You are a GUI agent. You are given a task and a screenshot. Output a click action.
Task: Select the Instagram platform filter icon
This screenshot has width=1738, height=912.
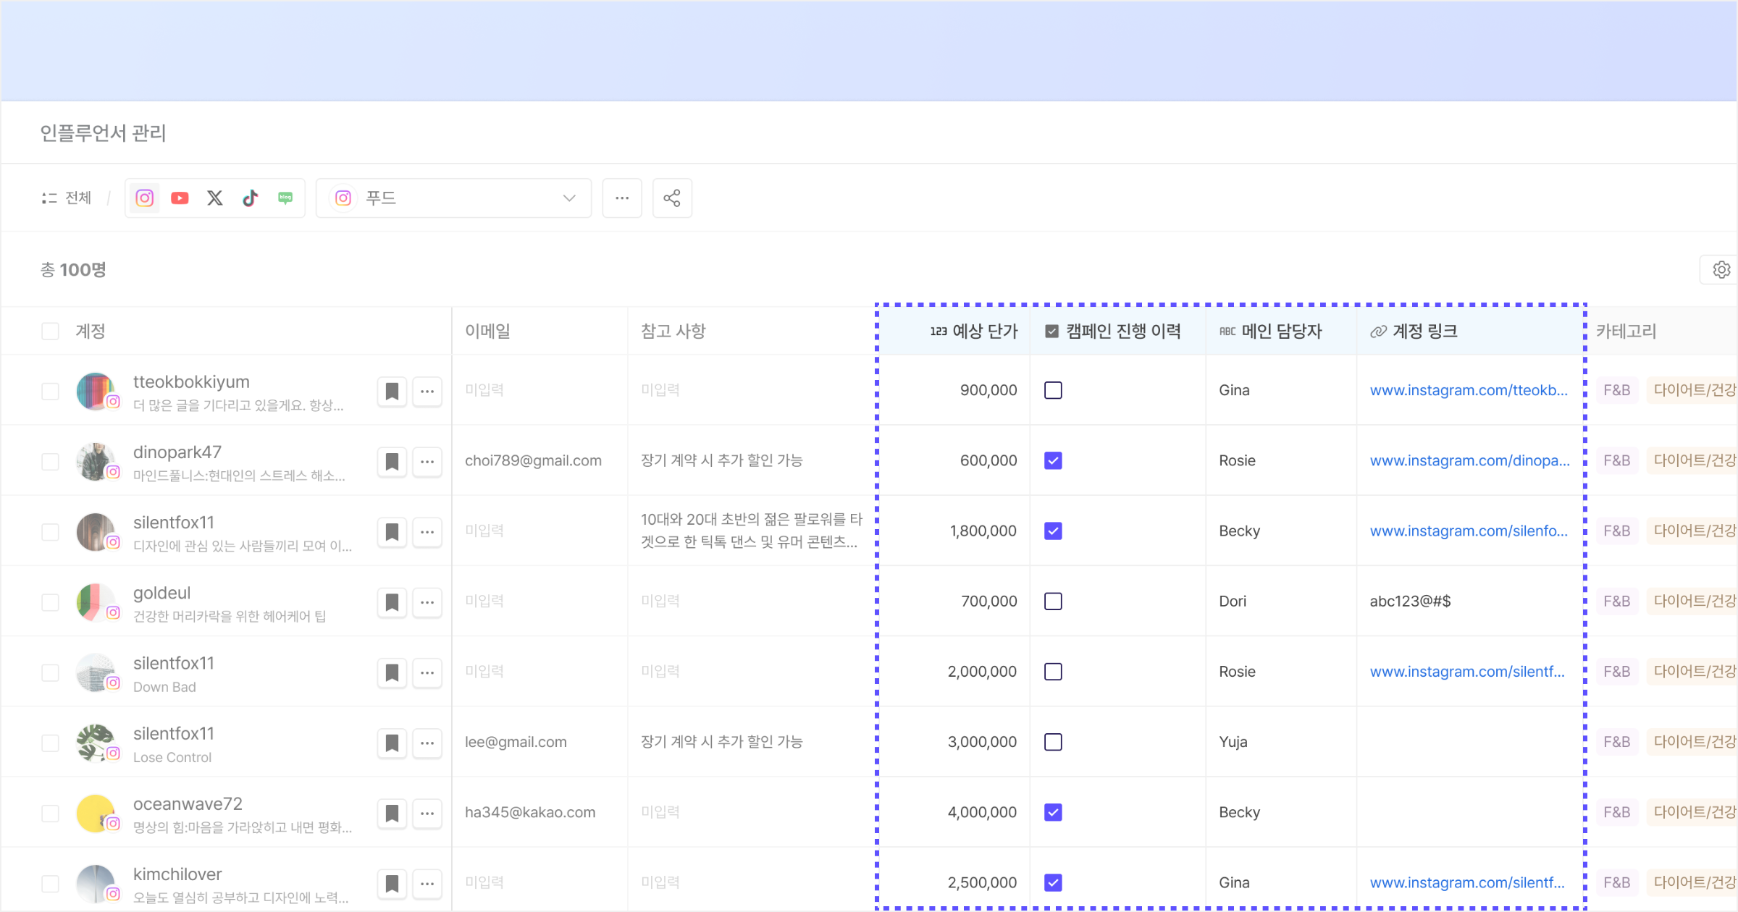[x=145, y=198]
